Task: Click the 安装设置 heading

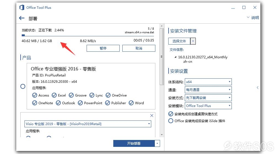Action: click(x=179, y=71)
